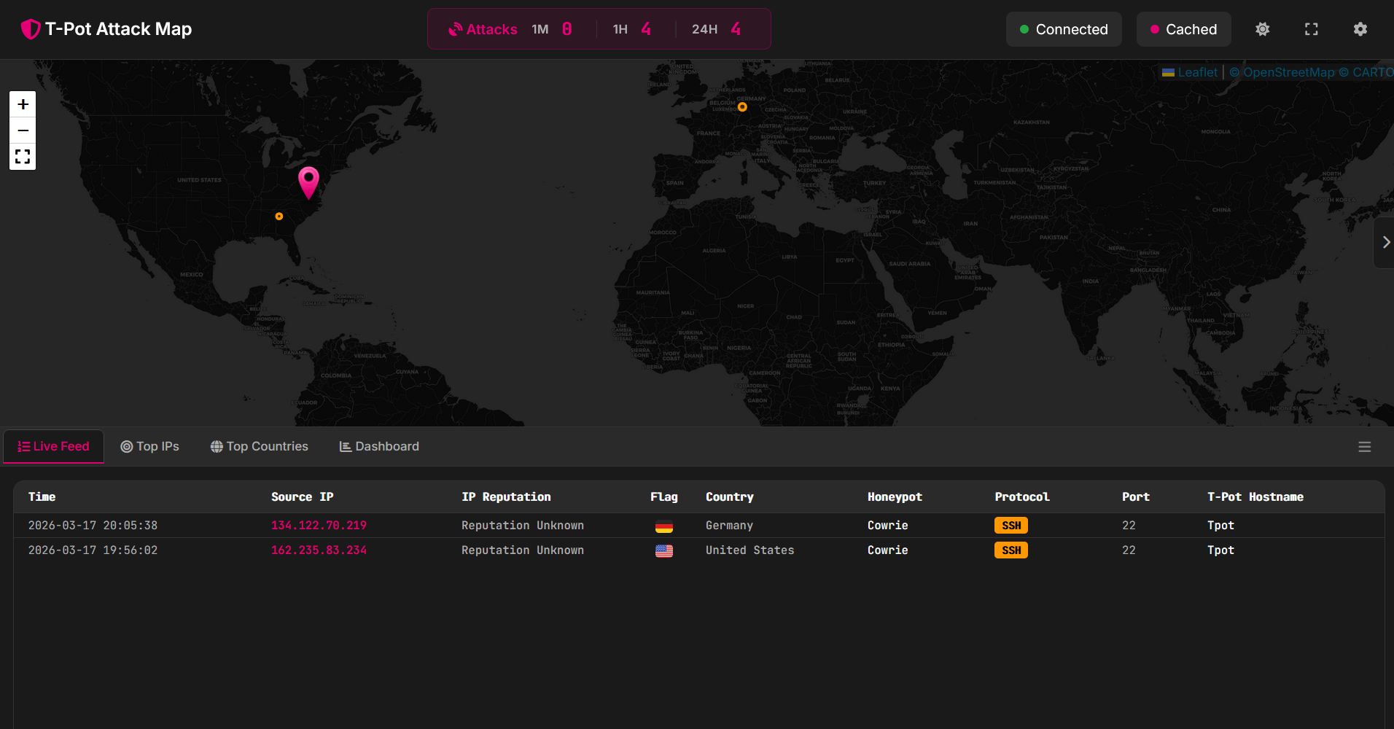The height and width of the screenshot is (729, 1394).
Task: Open source IP 134.122.70.219
Action: click(319, 526)
